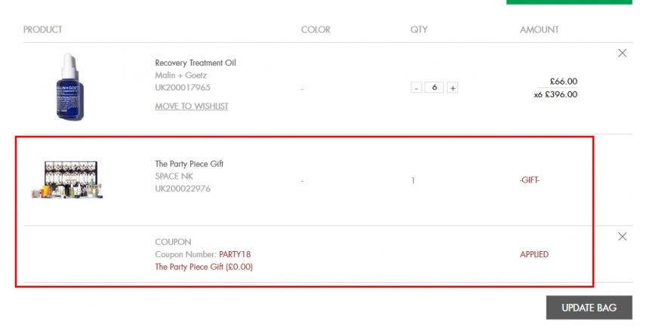Viewport: 649px width, 328px height.
Task: Decrease Recovery Treatment Oil quantity
Action: (x=416, y=87)
